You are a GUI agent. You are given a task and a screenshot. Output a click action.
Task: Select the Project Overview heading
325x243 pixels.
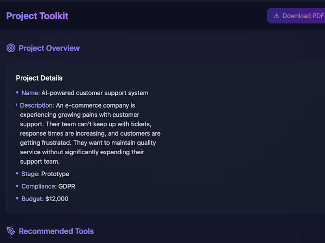tap(49, 48)
